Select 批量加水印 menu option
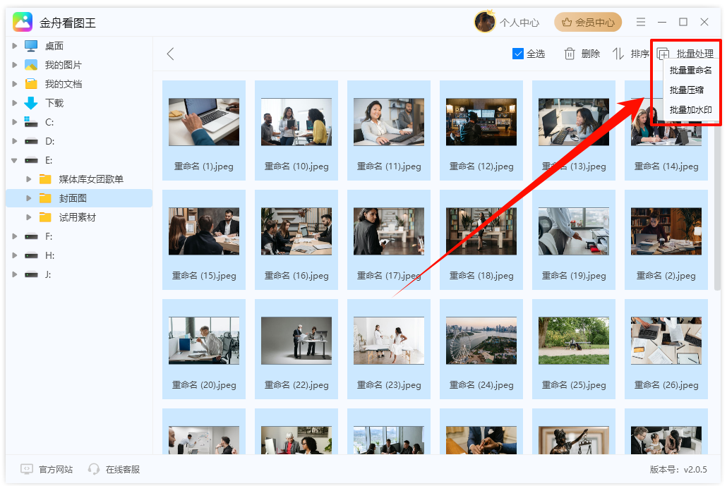Screen dimensions: 727x486 tap(690, 110)
